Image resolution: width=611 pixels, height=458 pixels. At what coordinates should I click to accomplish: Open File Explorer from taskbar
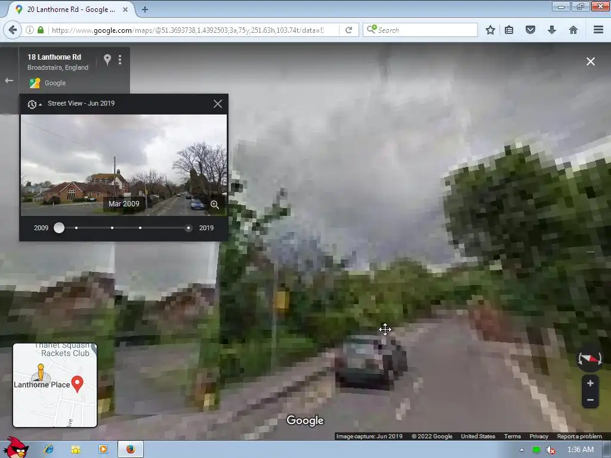[76, 450]
